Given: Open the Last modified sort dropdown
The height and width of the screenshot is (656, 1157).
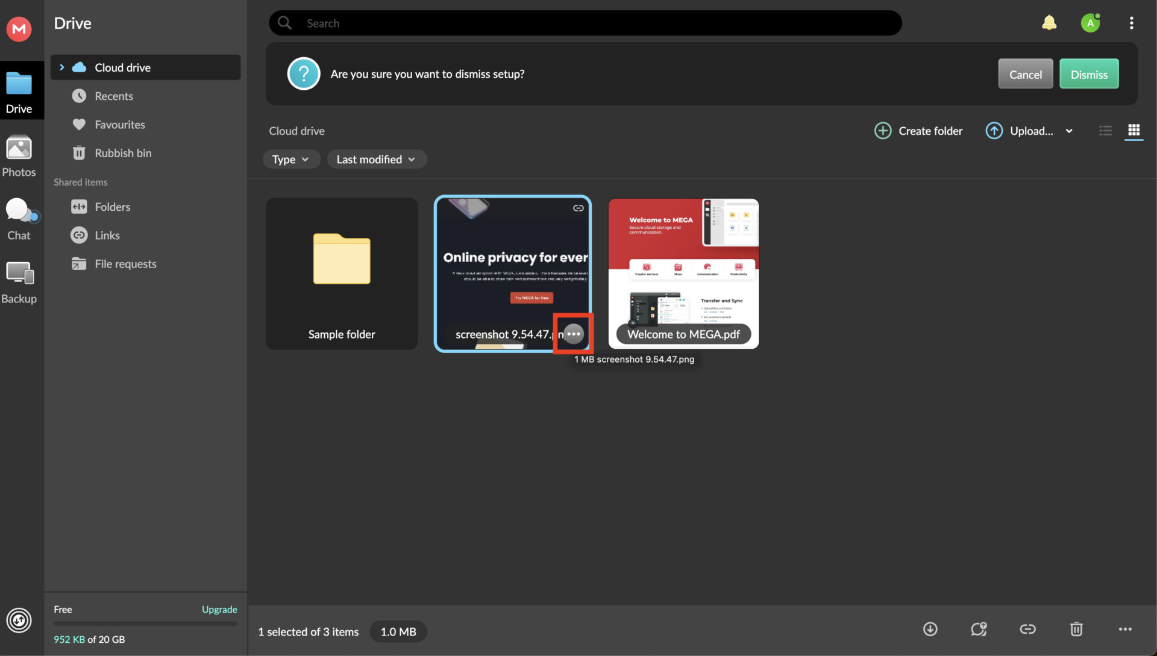Looking at the screenshot, I should pyautogui.click(x=376, y=159).
